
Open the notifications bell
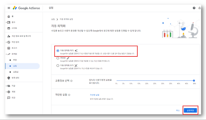[x=199, y=8]
